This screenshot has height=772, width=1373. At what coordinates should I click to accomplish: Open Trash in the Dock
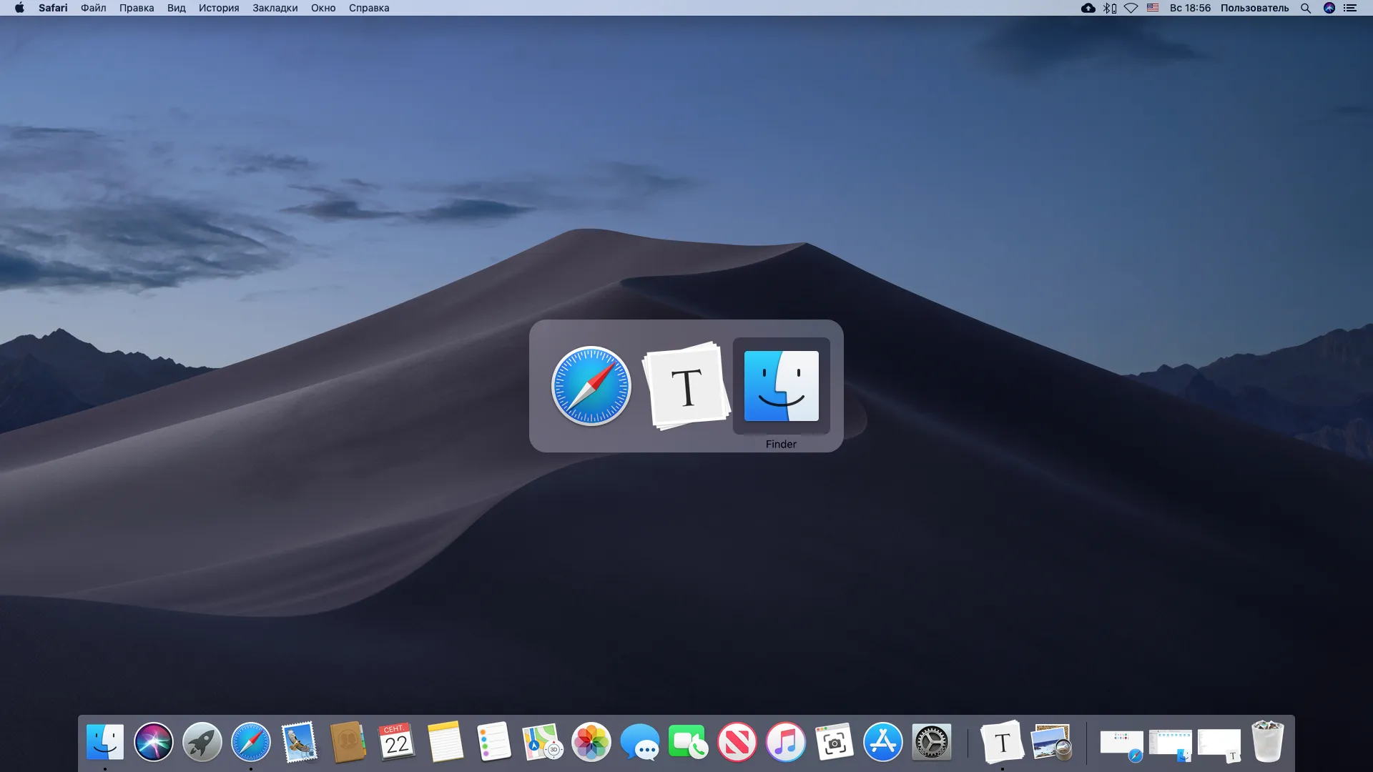(1268, 742)
